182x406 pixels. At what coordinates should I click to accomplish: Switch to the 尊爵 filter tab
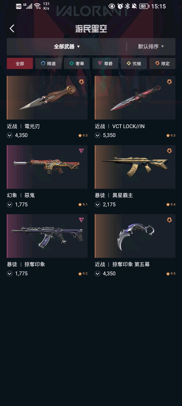pyautogui.click(x=105, y=63)
